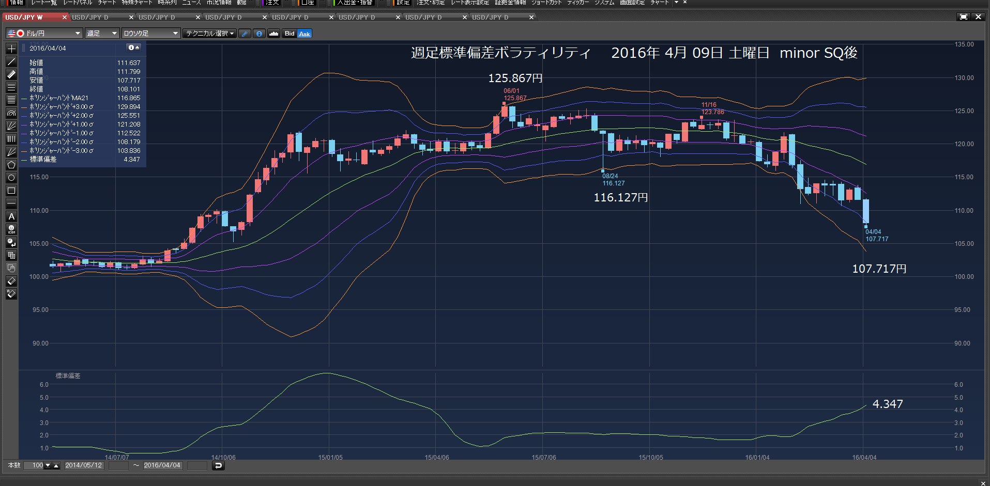Choose the pentagon shape tool
The image size is (990, 486).
pos(11,165)
